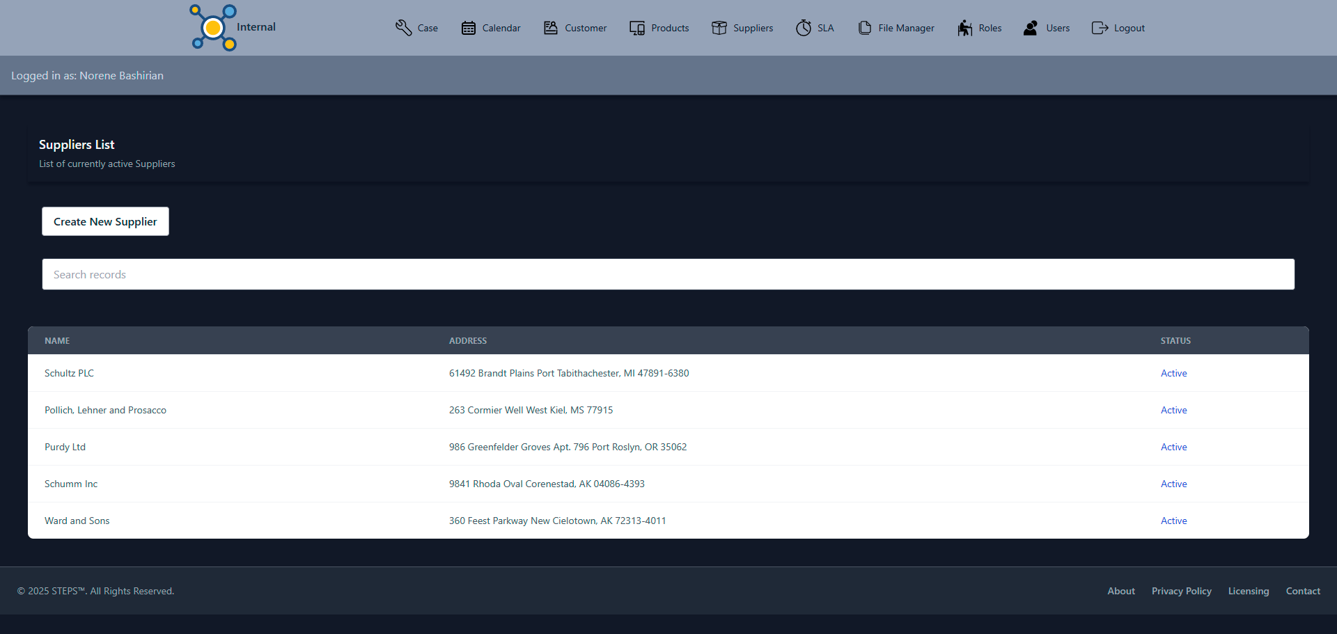Select the Roles icon in navbar
This screenshot has width=1337, height=634.
(x=964, y=28)
